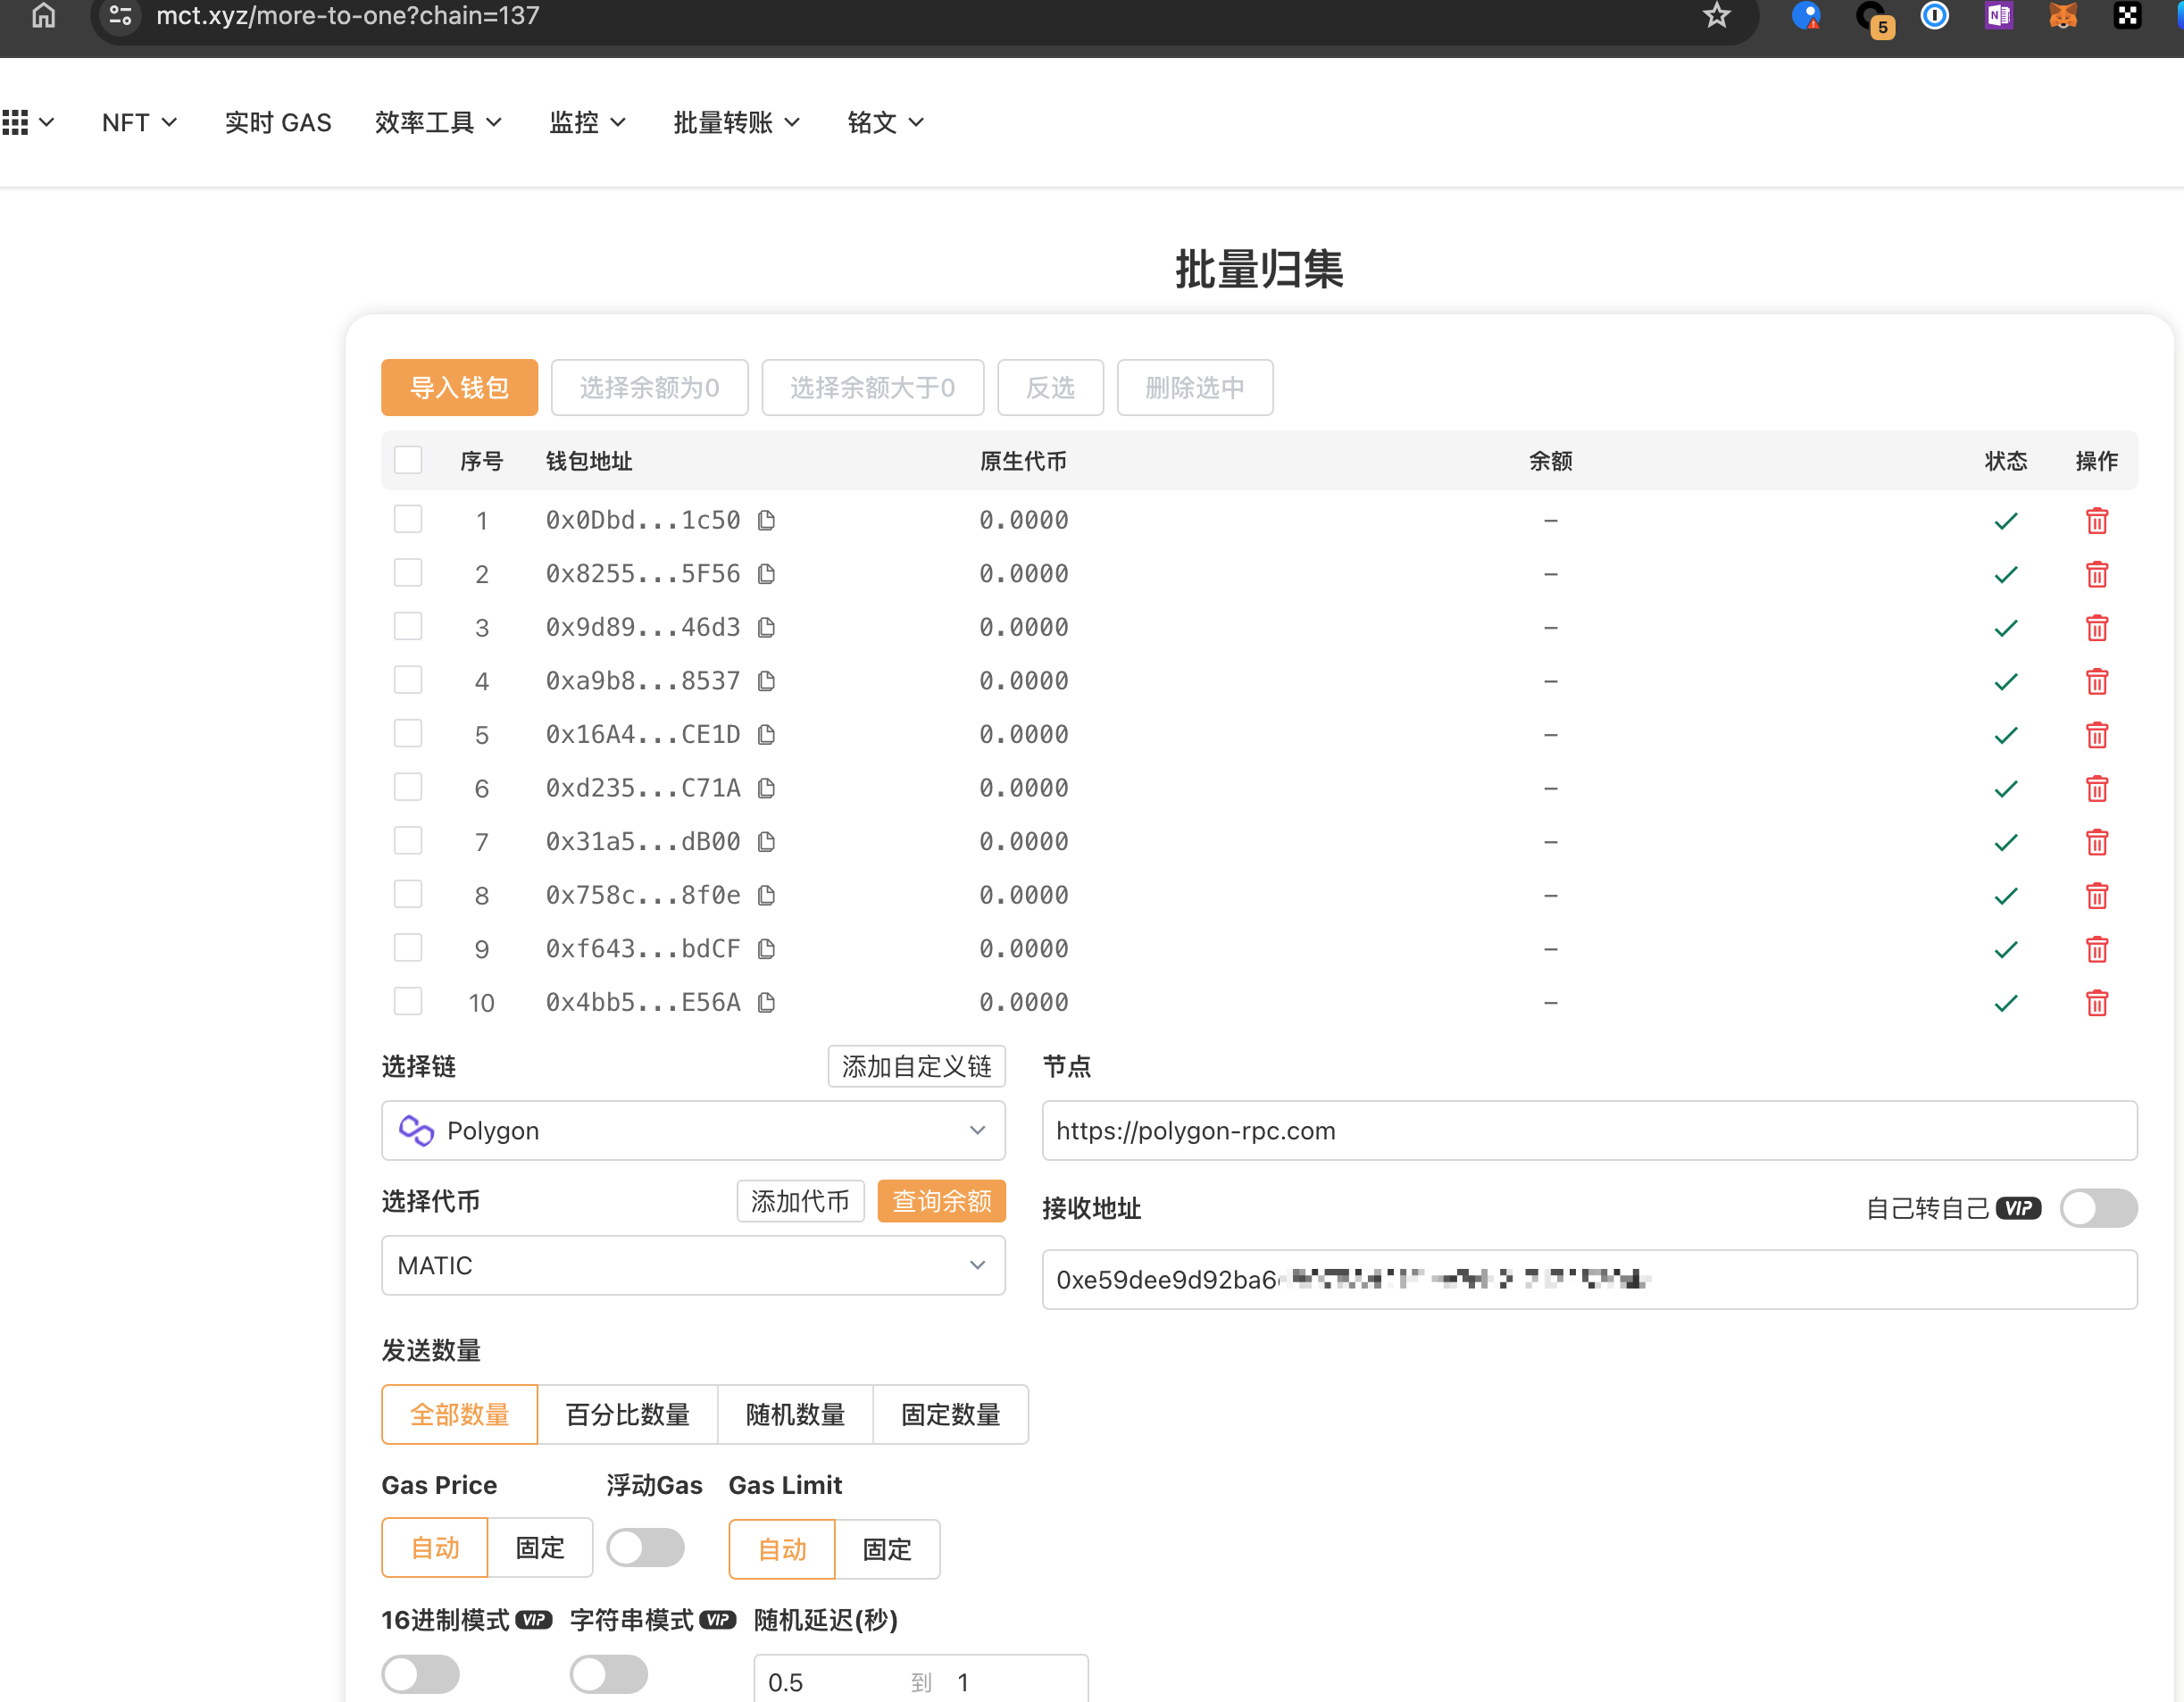Bookmark page with star icon
This screenshot has width=2184, height=1702.
(1716, 16)
